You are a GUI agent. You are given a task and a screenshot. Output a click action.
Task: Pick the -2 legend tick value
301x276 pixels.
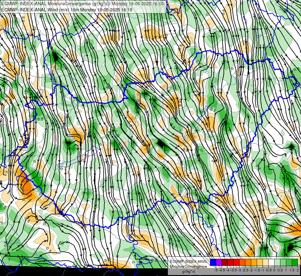coord(251,270)
